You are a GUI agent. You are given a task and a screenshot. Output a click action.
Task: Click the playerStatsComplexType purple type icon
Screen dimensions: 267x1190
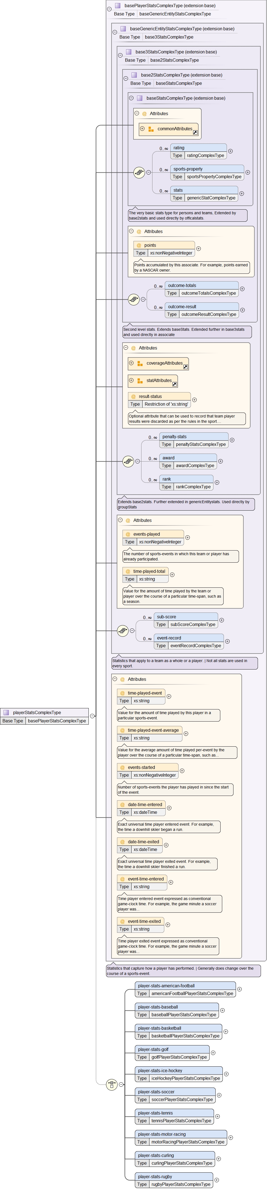pos(7,712)
